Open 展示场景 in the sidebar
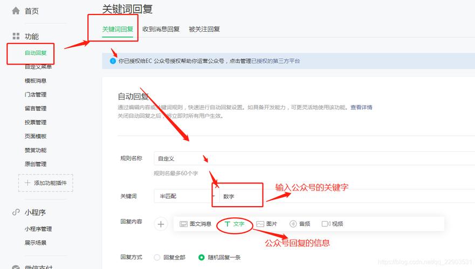475x269 pixels. click(36, 243)
